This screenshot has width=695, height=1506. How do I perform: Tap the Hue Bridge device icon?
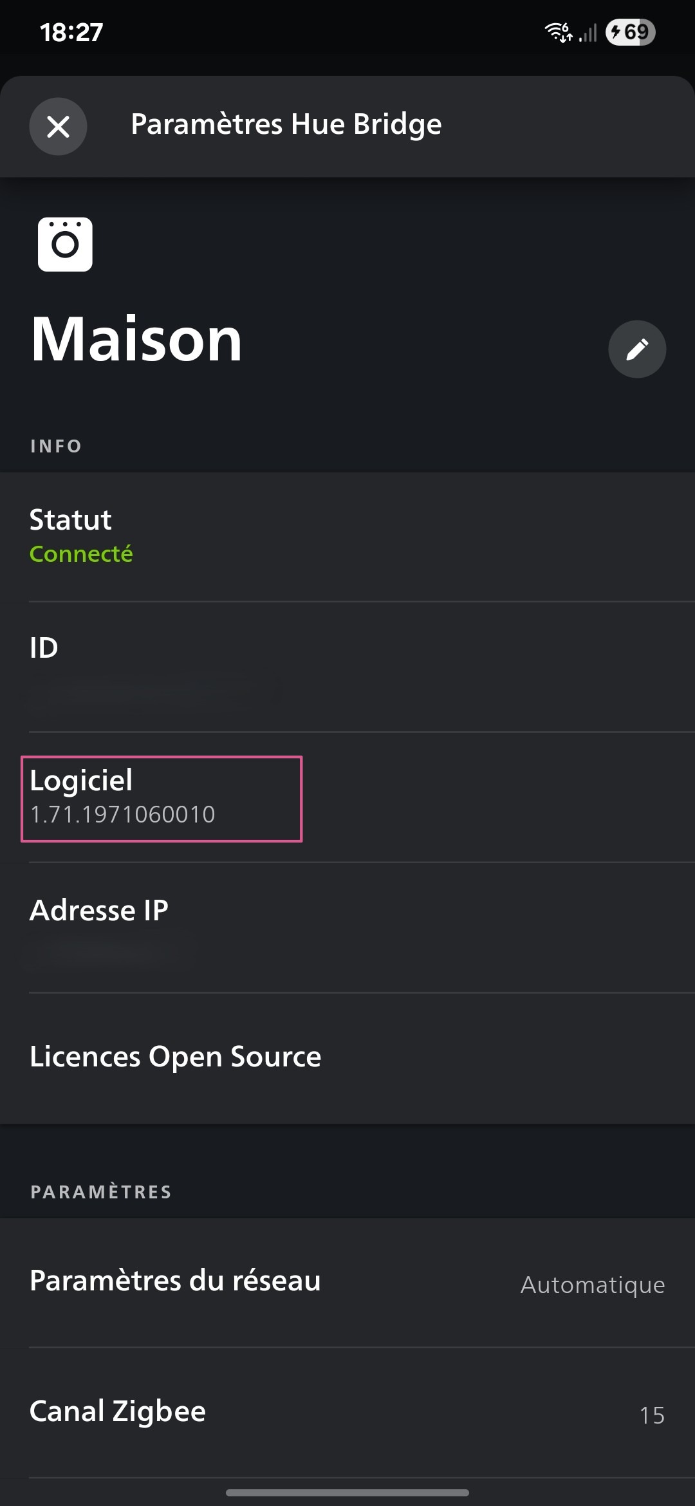(x=65, y=245)
